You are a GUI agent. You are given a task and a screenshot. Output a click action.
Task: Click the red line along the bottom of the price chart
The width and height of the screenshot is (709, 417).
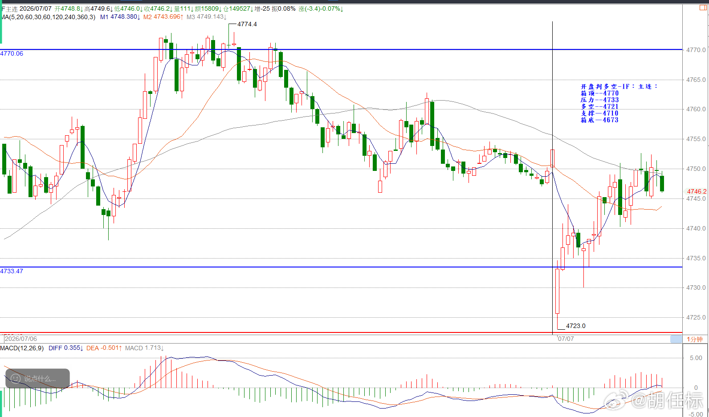(341, 332)
